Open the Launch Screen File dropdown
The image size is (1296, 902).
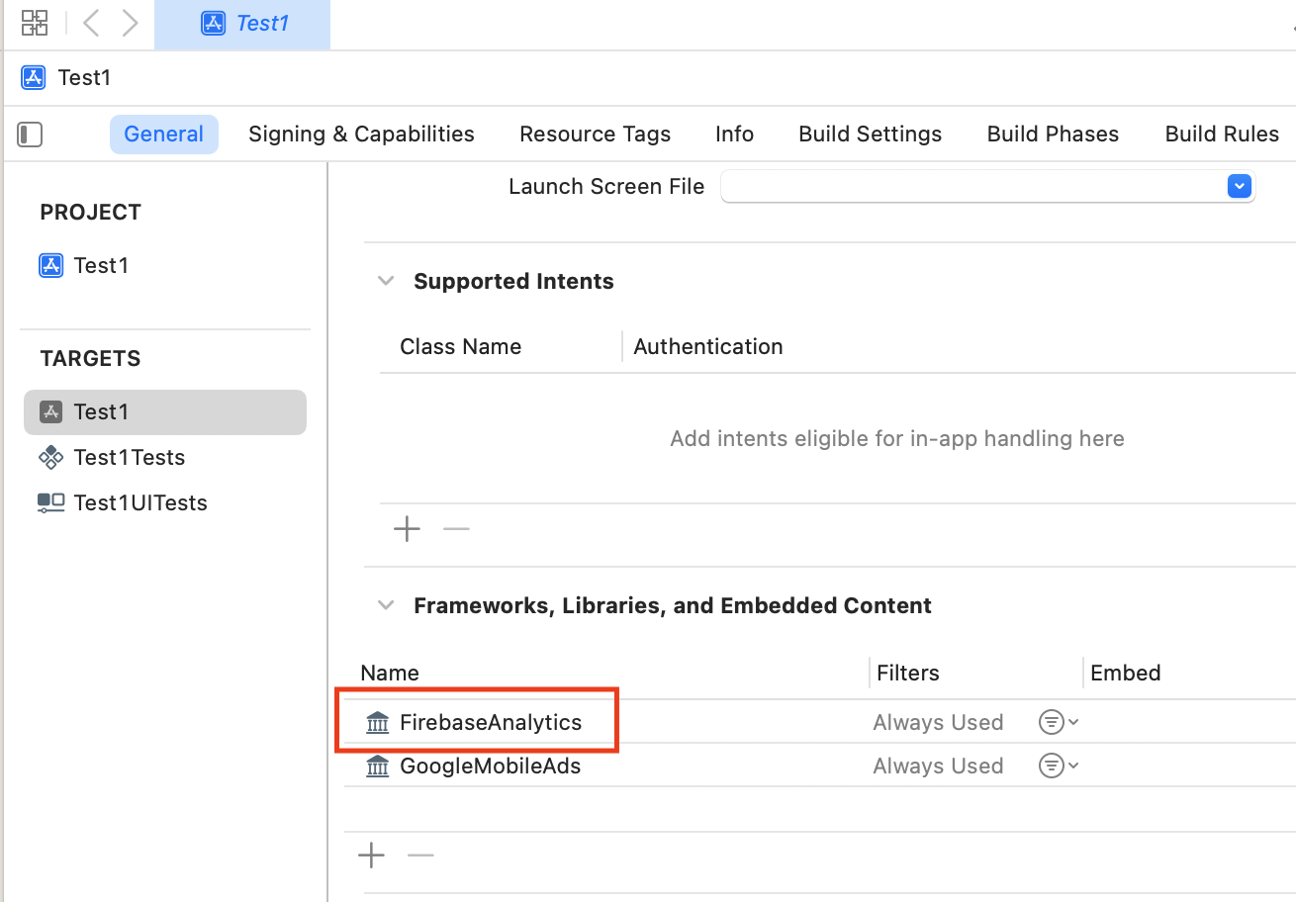pyautogui.click(x=1239, y=186)
